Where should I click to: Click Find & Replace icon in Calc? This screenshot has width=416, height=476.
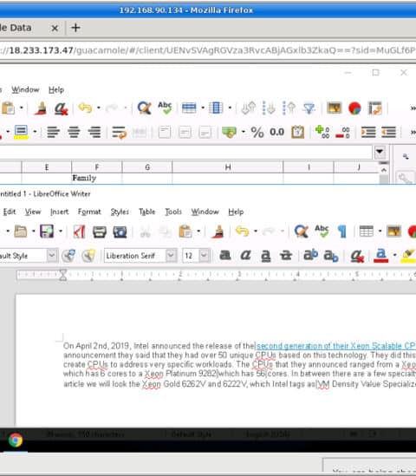point(144,108)
